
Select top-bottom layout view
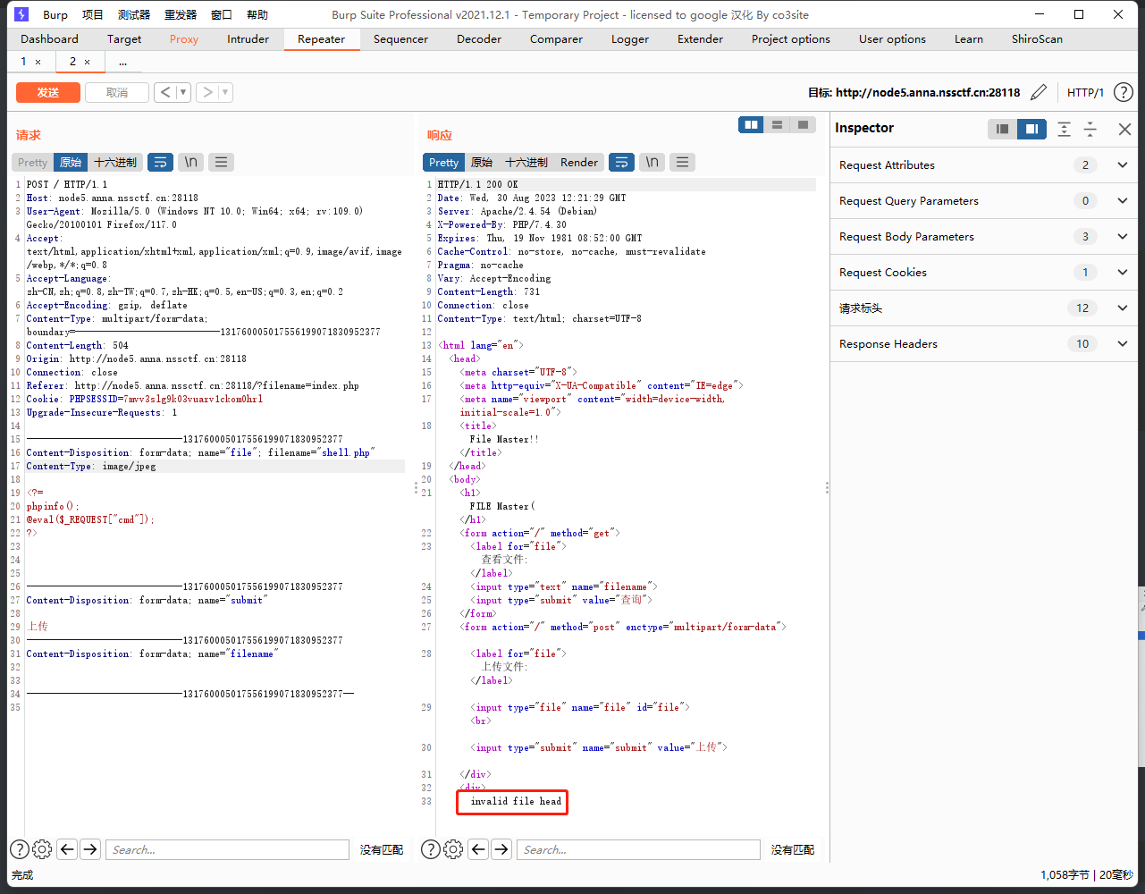pyautogui.click(x=778, y=125)
